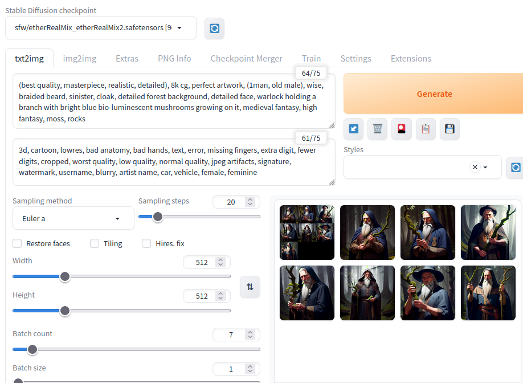Click the Generate button
Screen dimensions: 523x383
tap(434, 93)
